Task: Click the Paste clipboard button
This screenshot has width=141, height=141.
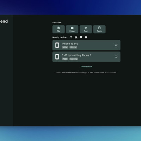Action: [x=99, y=29]
